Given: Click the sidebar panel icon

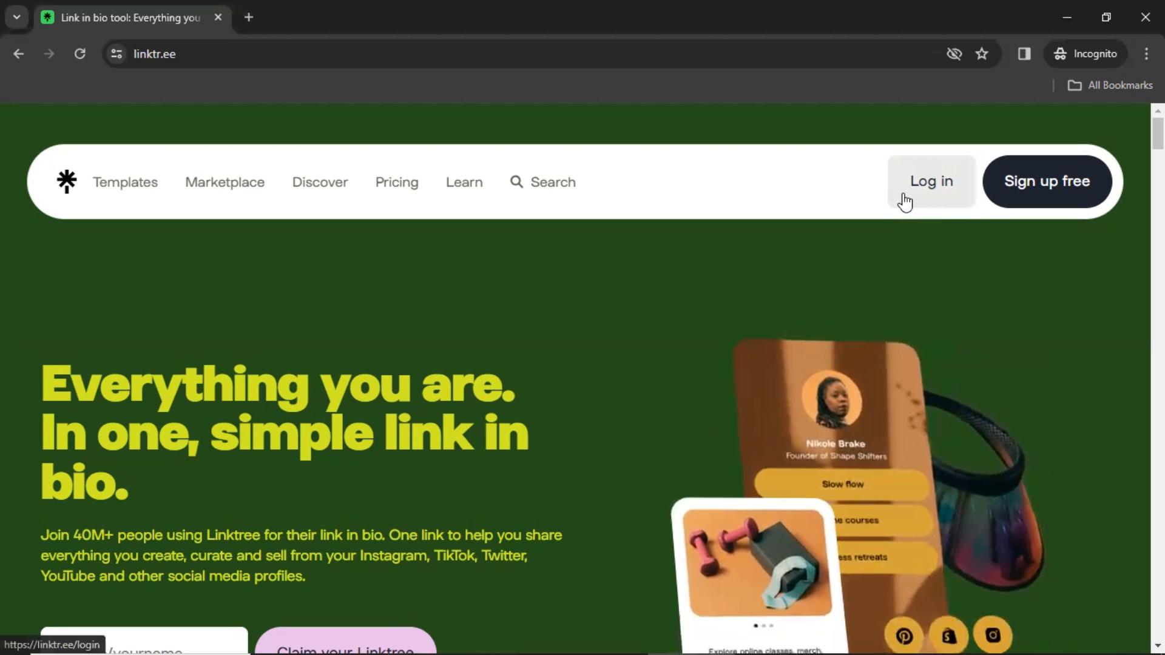Looking at the screenshot, I should tap(1024, 53).
